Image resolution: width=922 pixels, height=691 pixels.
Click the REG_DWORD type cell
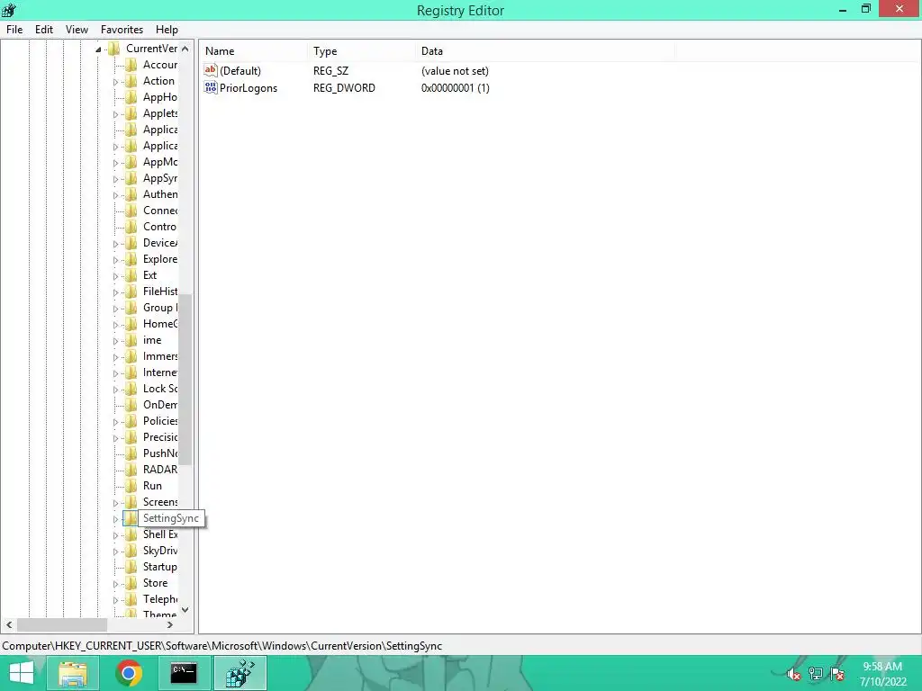pyautogui.click(x=344, y=87)
